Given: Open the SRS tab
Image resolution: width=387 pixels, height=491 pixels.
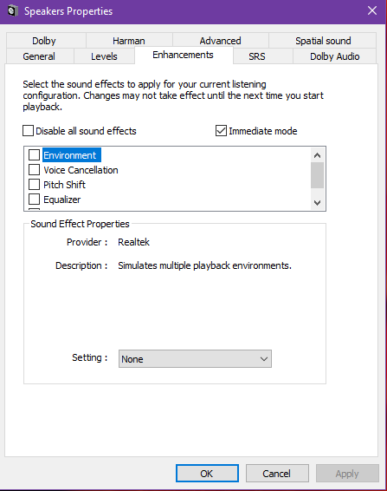Looking at the screenshot, I should [x=257, y=56].
